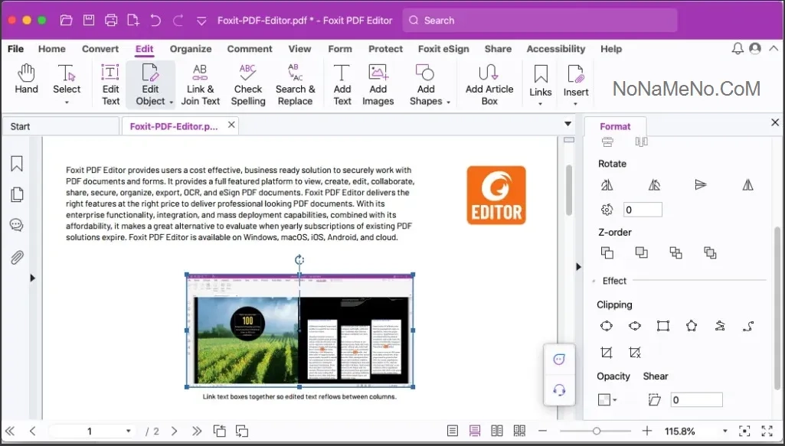Screen dimensions: 785x446
Task: Open the Bookmarks panel in left sidebar
Action: tap(16, 164)
